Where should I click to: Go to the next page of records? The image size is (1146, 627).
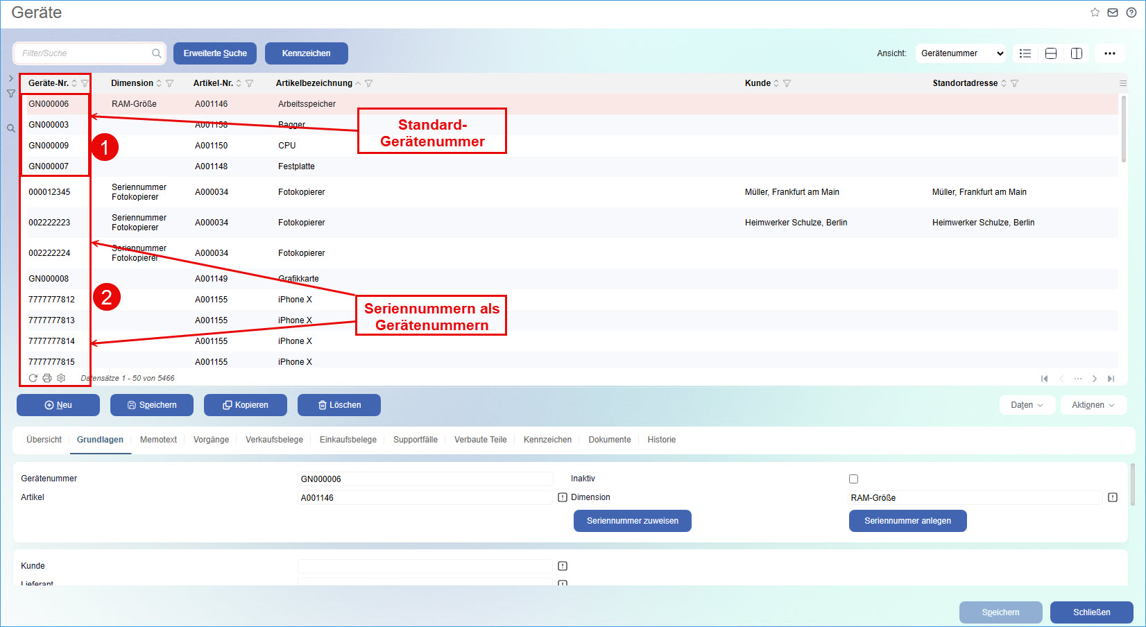(x=1095, y=379)
